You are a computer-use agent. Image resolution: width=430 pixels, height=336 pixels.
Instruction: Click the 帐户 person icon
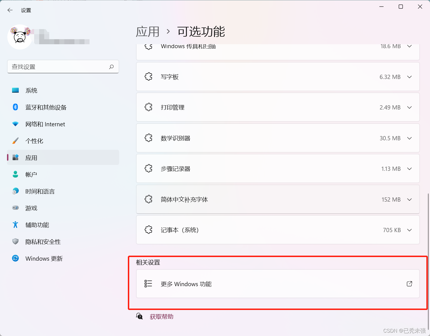point(15,174)
